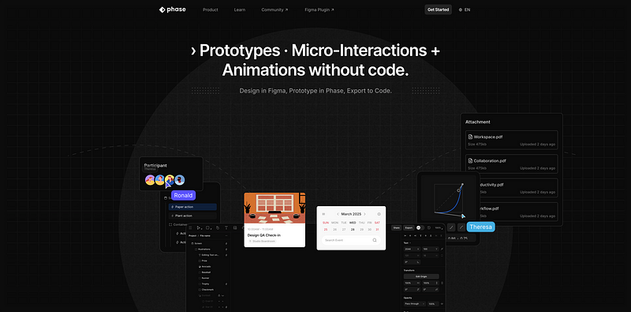
Task: Open the Learn menu
Action: click(x=240, y=9)
